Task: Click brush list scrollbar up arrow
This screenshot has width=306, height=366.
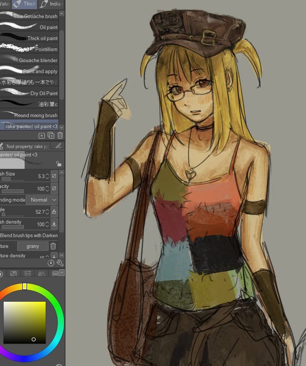Action: click(61, 14)
